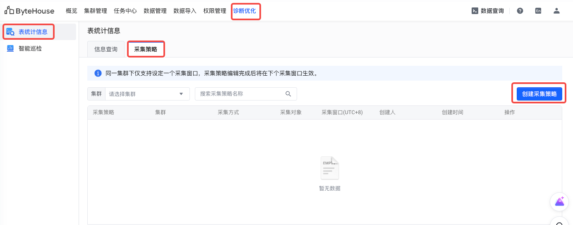Viewport: 573px width, 225px height.
Task: Click the 采集对象 column header
Action: pos(291,112)
